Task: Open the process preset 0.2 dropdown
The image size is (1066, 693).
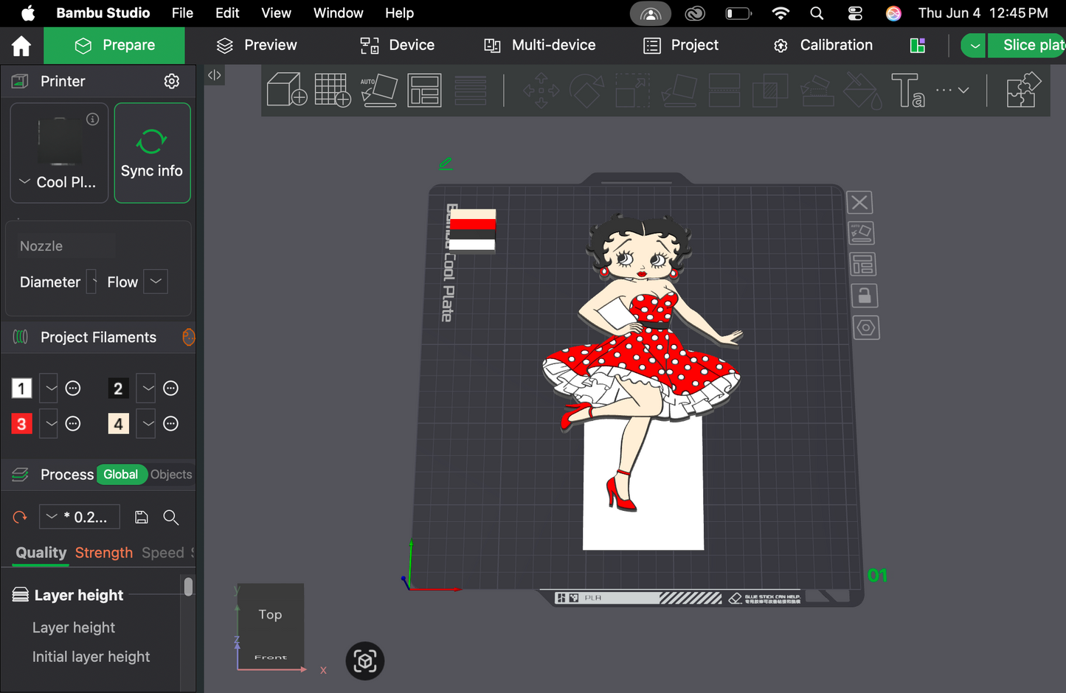Action: pyautogui.click(x=80, y=518)
